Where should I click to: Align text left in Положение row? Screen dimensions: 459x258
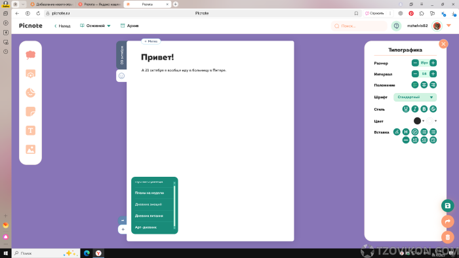pyautogui.click(x=415, y=85)
